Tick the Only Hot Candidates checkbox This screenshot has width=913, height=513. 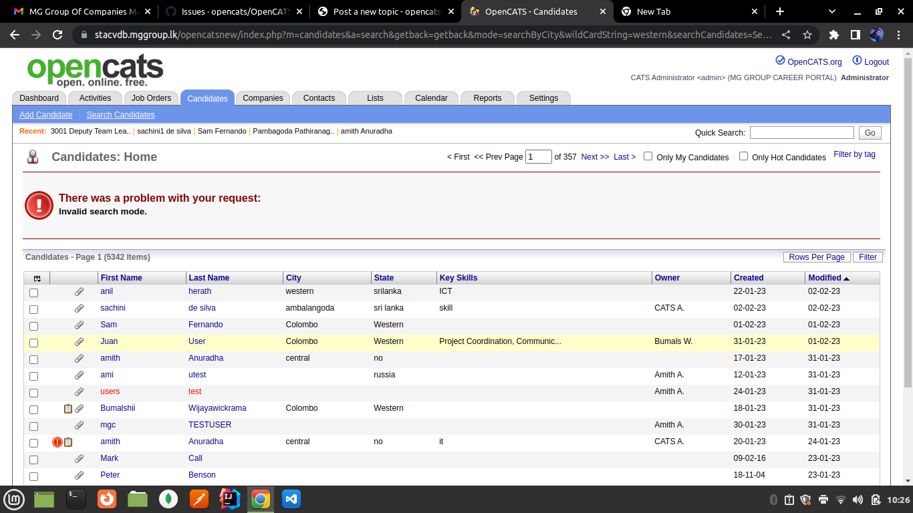click(x=743, y=156)
